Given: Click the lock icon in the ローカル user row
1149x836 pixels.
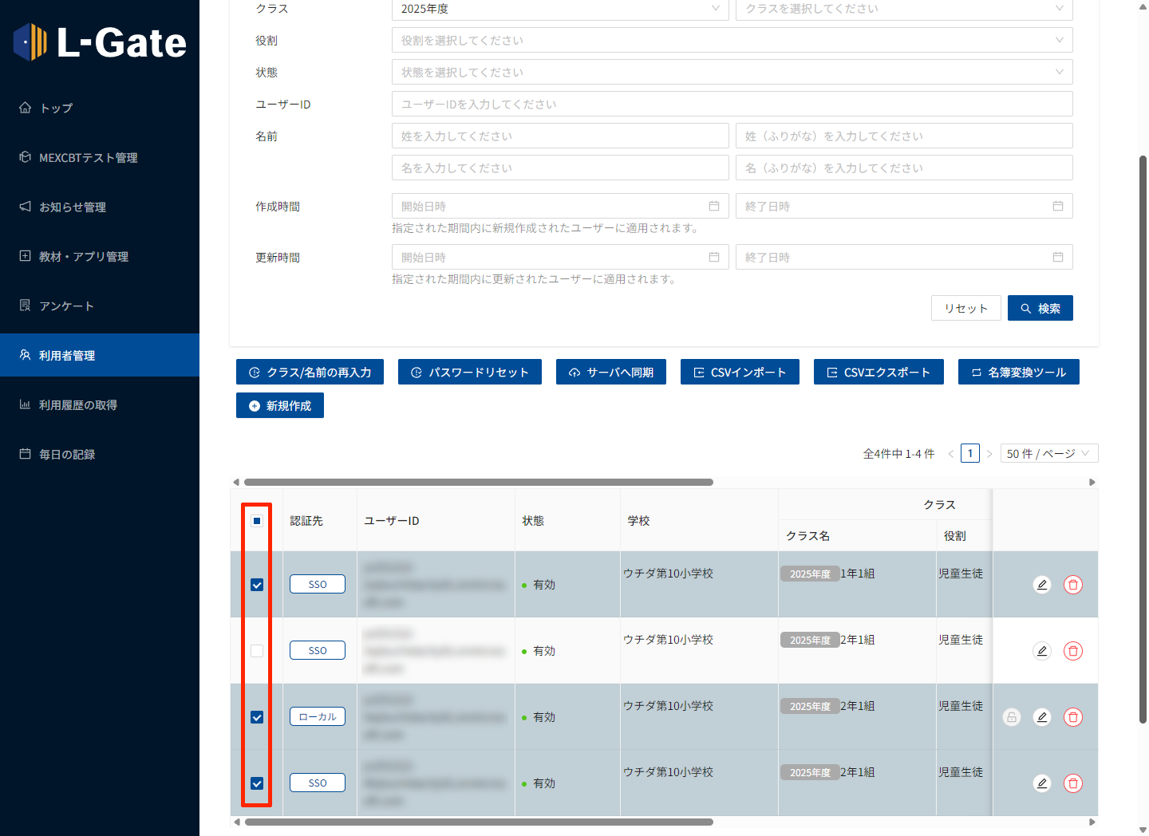Looking at the screenshot, I should (1011, 717).
